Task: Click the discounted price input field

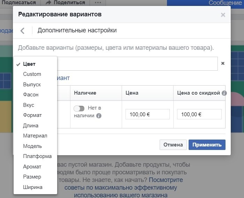Action: click(199, 114)
